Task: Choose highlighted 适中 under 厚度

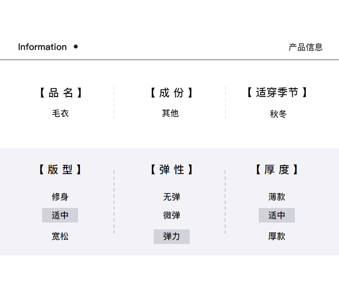Action: 277,215
